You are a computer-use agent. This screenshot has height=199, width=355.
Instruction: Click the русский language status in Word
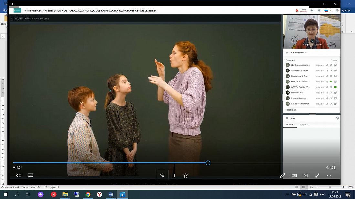click(x=55, y=187)
